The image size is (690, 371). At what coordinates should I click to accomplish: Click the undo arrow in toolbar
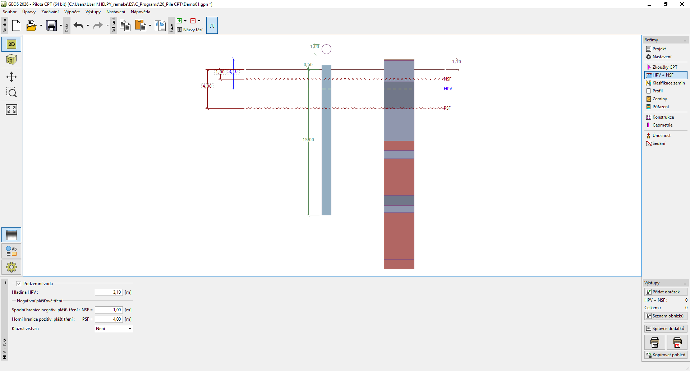(78, 26)
